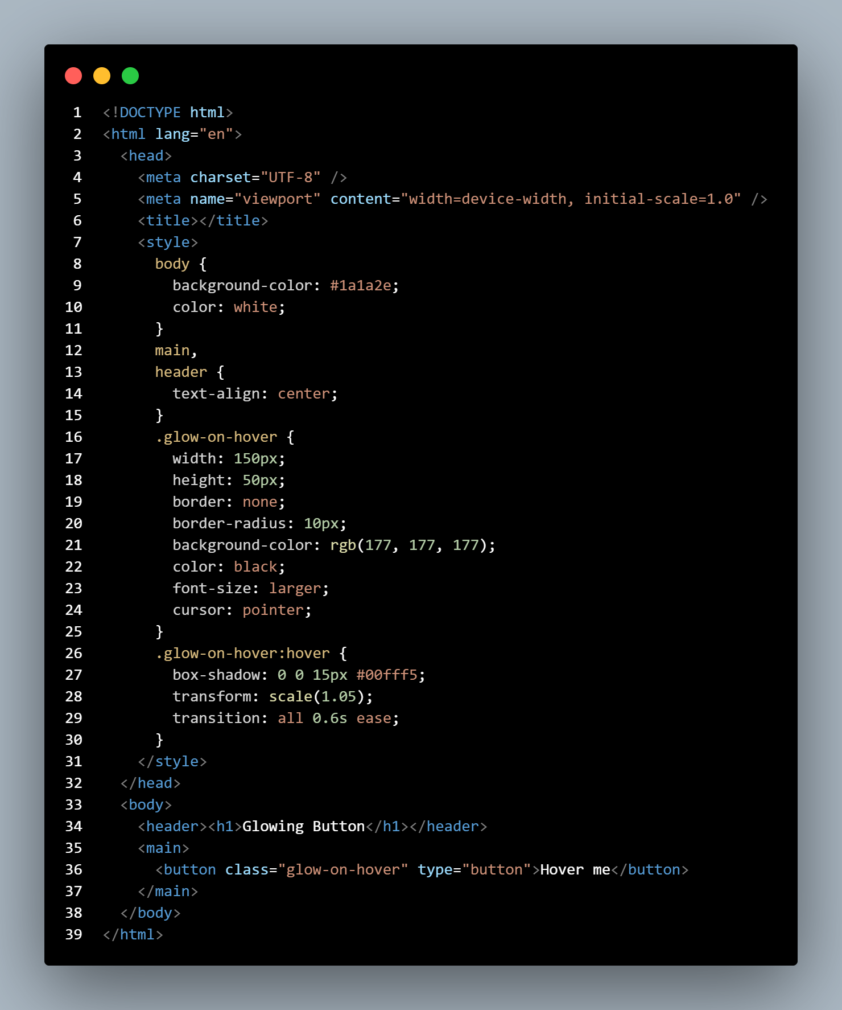Place cursor on the #1a1a2e color value
Screen dimensions: 842x1010
pos(360,286)
